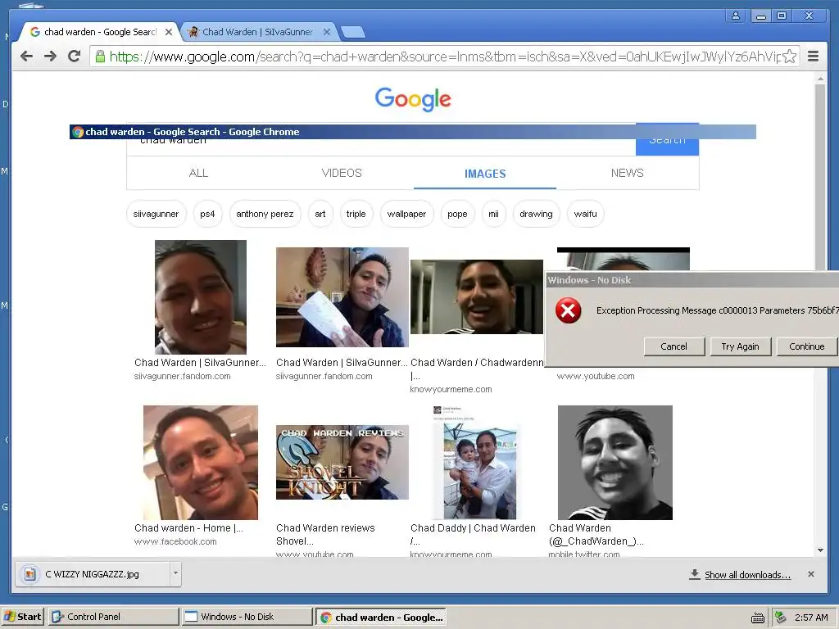Select chad warden Google taskbar button
Image resolution: width=839 pixels, height=629 pixels.
381,618
